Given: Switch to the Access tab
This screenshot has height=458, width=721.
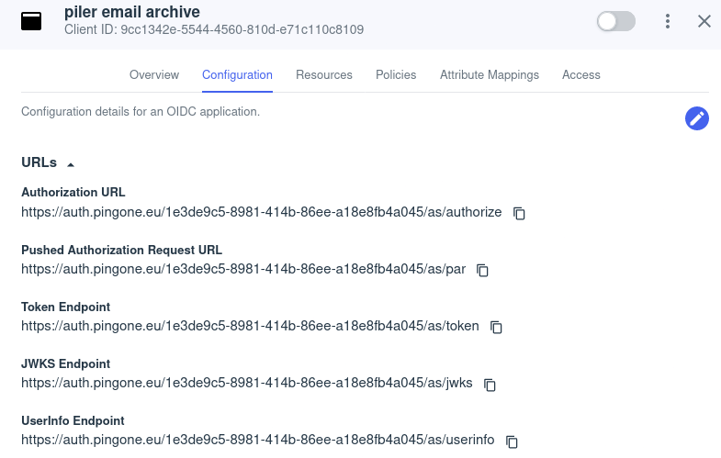Looking at the screenshot, I should (x=581, y=75).
